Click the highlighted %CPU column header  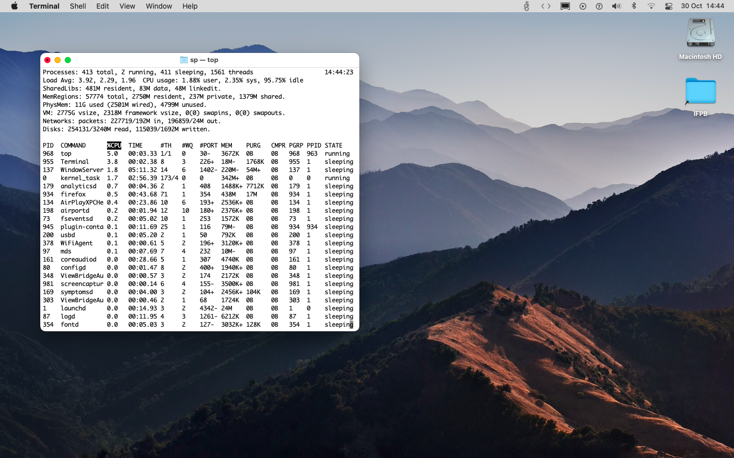pyautogui.click(x=114, y=146)
